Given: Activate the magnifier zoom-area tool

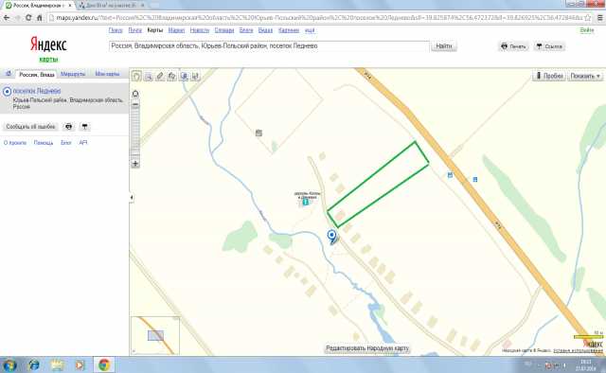Looking at the screenshot, I should [148, 77].
